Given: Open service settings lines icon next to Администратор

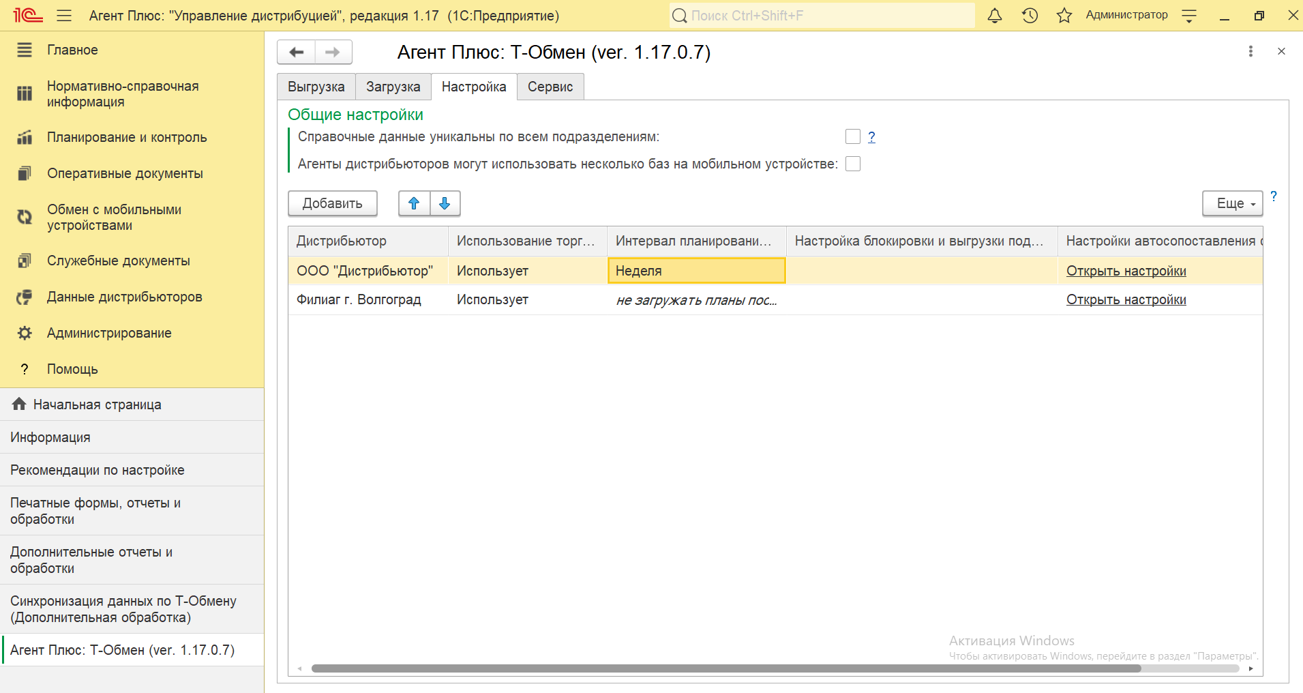Looking at the screenshot, I should [1189, 16].
